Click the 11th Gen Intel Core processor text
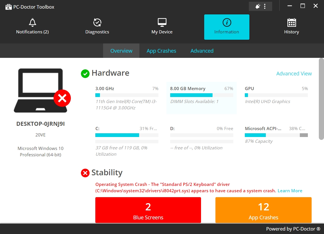 tap(126, 105)
